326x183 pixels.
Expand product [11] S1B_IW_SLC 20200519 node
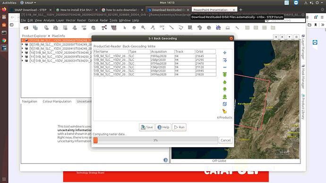[x=23, y=57]
